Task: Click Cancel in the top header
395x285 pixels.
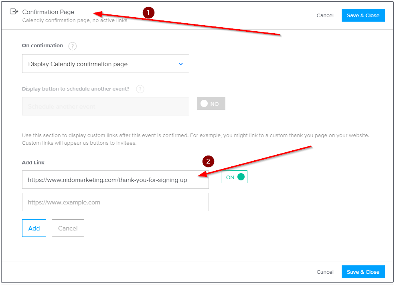Action: (x=325, y=16)
